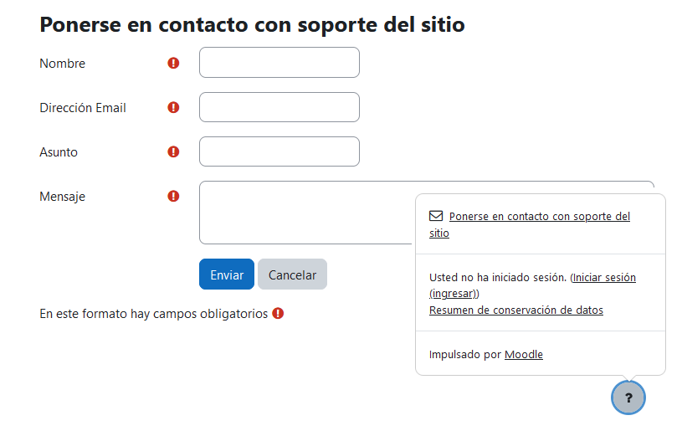Click inside the Mensaje text area
This screenshot has width=682, height=436.
click(306, 213)
